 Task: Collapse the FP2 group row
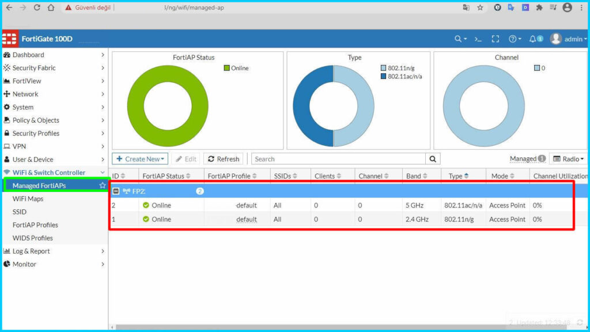(x=116, y=191)
